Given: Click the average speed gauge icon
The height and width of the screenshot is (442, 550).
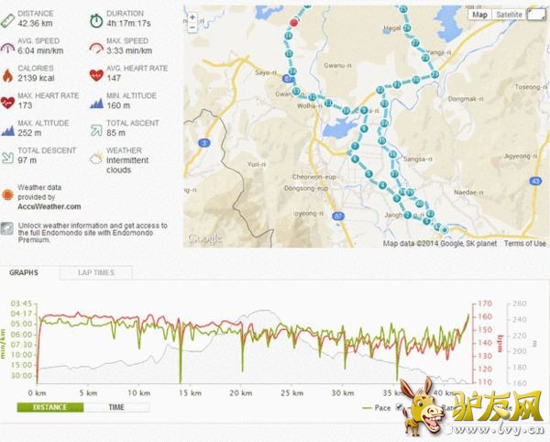Looking at the screenshot, I should click(x=7, y=46).
